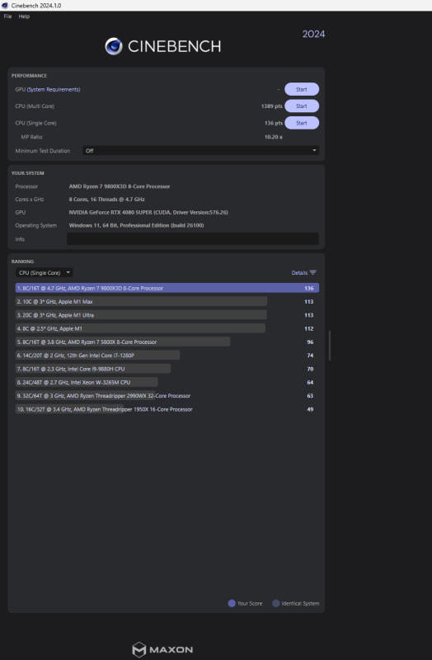
Task: Select ranking row 8C Apple M1
Action: pyautogui.click(x=167, y=328)
